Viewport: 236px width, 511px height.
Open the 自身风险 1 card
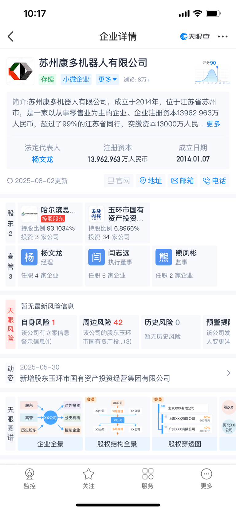point(47,332)
